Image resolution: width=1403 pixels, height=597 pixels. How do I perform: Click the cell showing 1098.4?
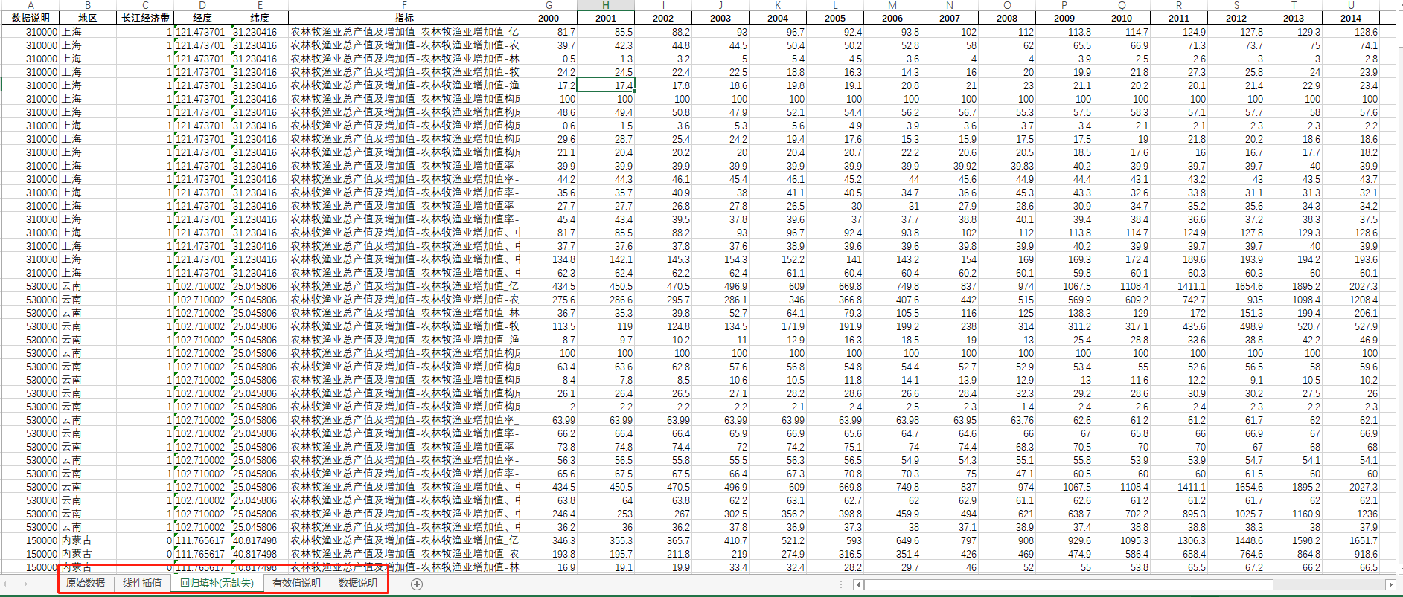pyautogui.click(x=1294, y=300)
